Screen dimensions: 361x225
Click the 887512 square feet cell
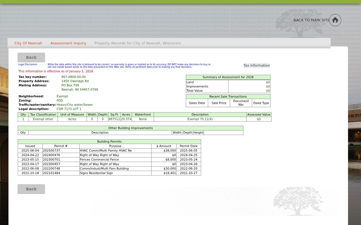114,119
